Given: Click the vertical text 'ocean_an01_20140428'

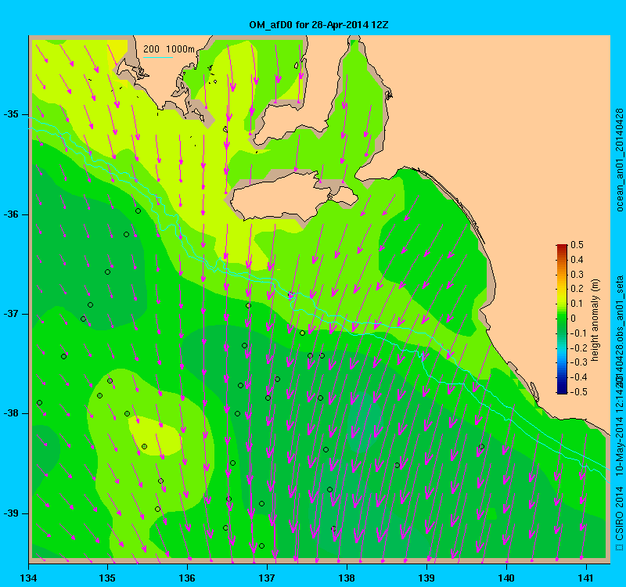Looking at the screenshot, I should click(x=619, y=160).
